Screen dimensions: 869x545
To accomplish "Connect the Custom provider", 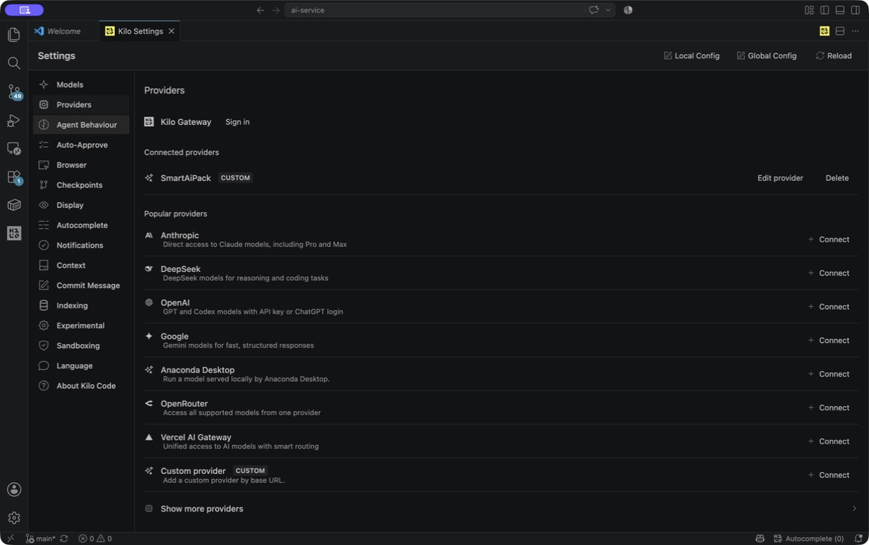I will (829, 475).
